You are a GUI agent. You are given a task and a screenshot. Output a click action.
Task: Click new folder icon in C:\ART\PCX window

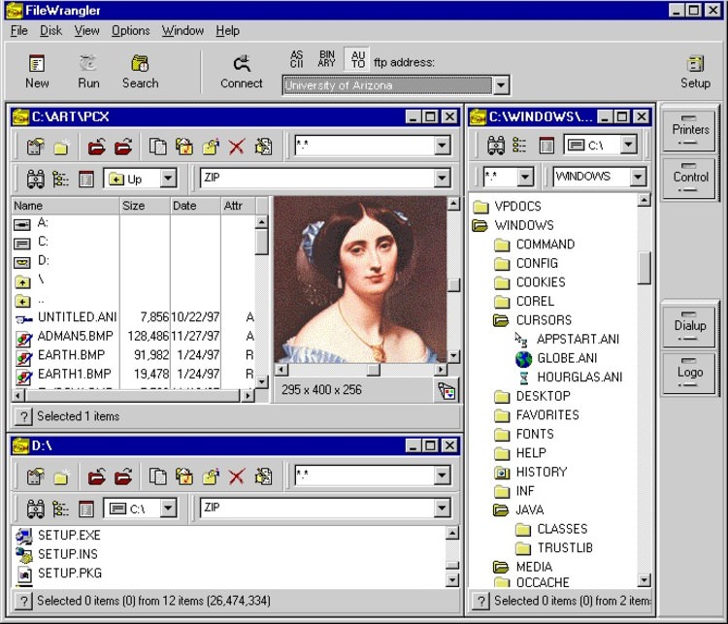tap(61, 148)
